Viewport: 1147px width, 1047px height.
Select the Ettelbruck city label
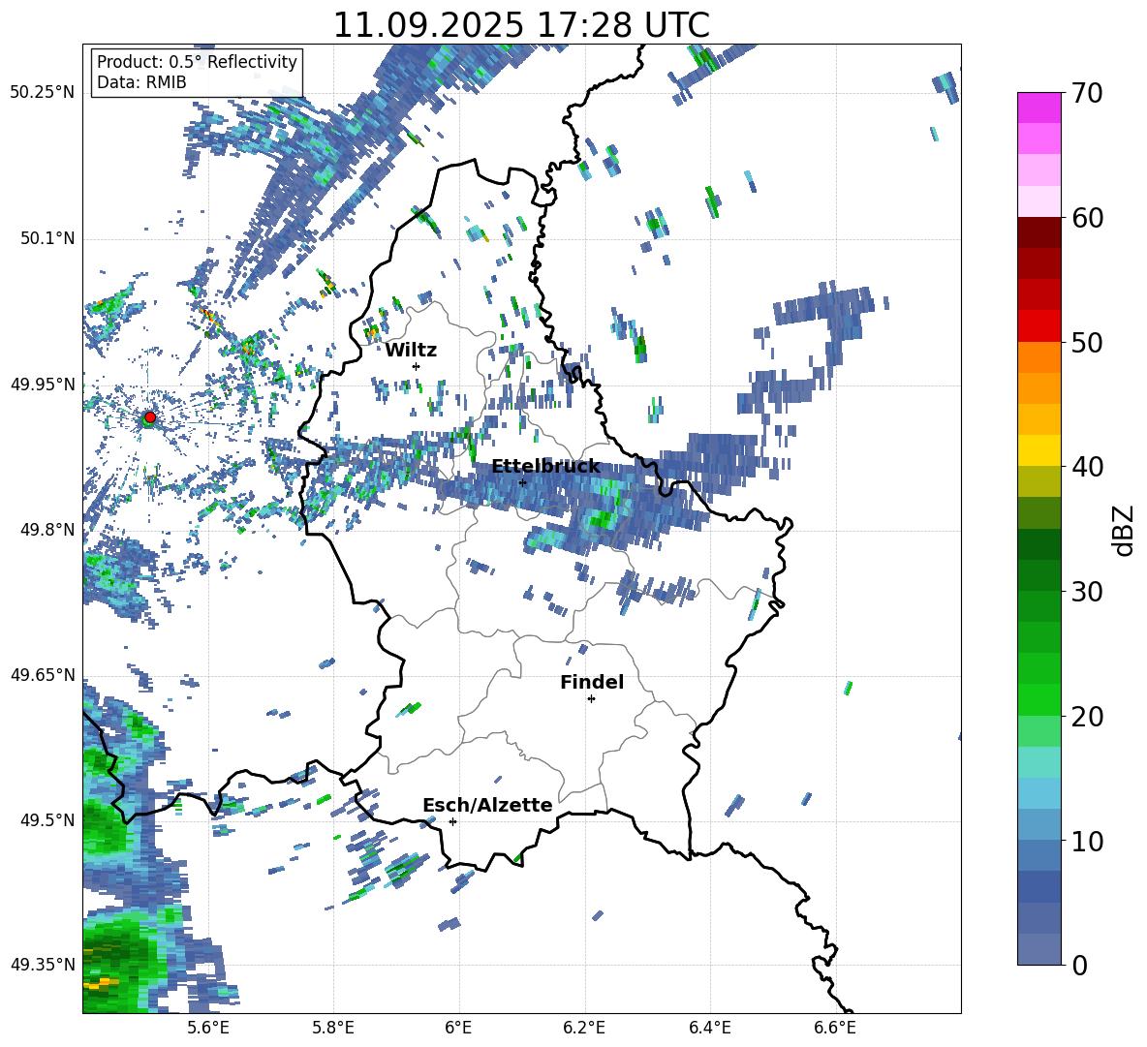tap(545, 467)
